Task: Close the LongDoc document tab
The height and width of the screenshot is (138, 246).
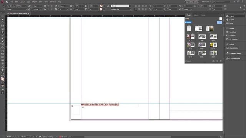Action: coord(28,13)
